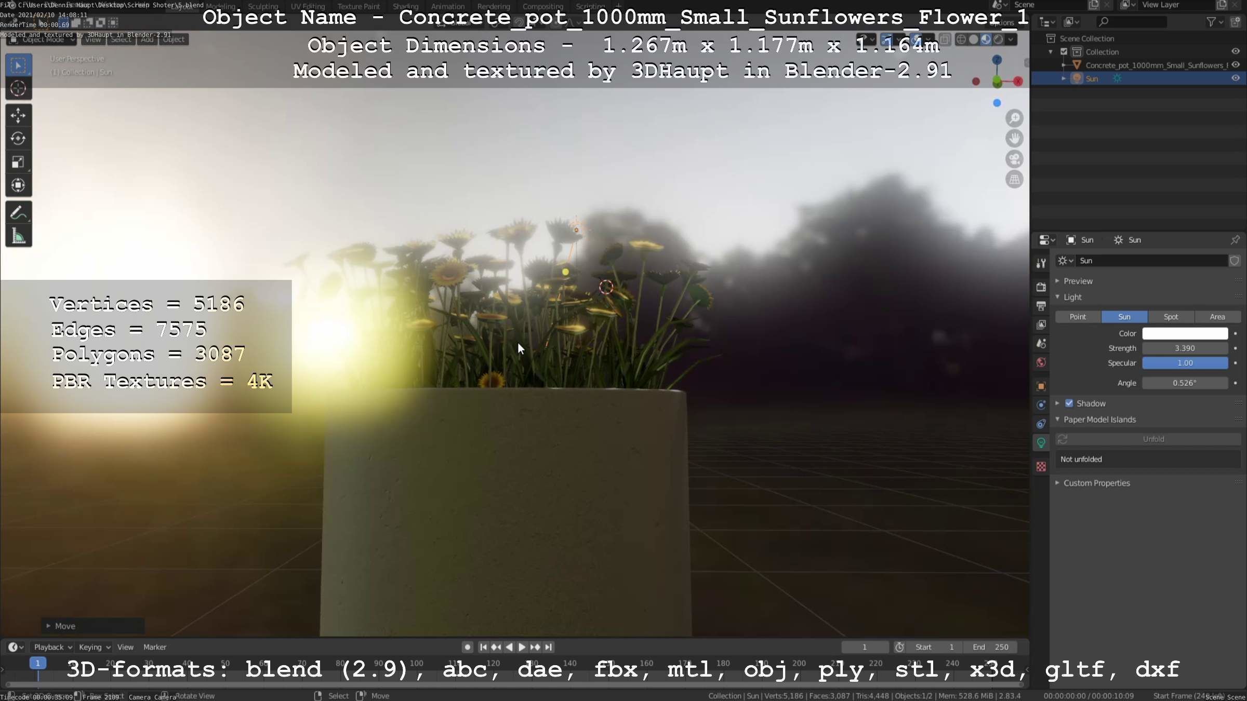Expand the Custom Properties panel

click(1057, 483)
